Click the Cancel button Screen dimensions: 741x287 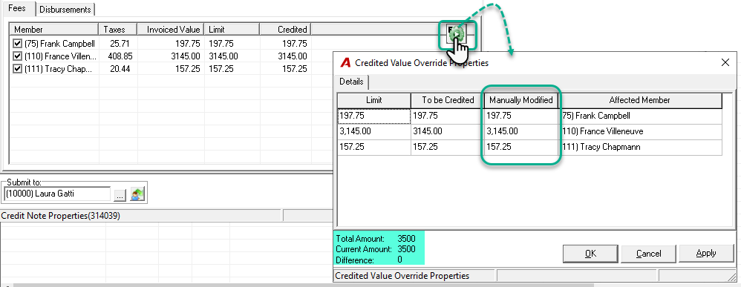click(x=648, y=254)
